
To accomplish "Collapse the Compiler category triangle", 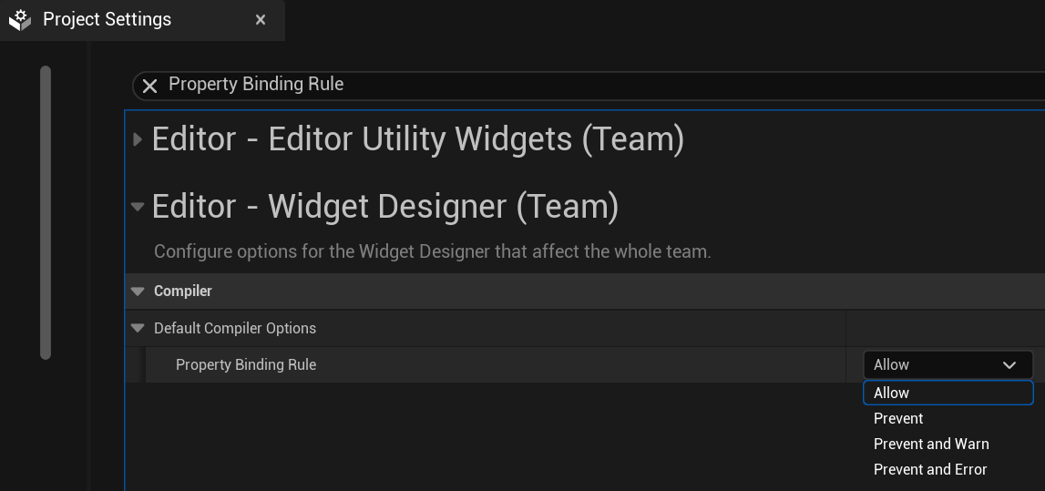I will 138,292.
